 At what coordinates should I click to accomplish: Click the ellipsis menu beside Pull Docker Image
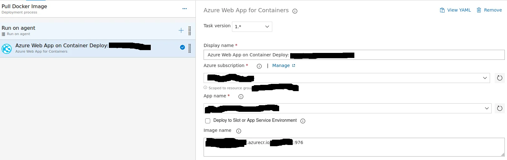point(184,9)
